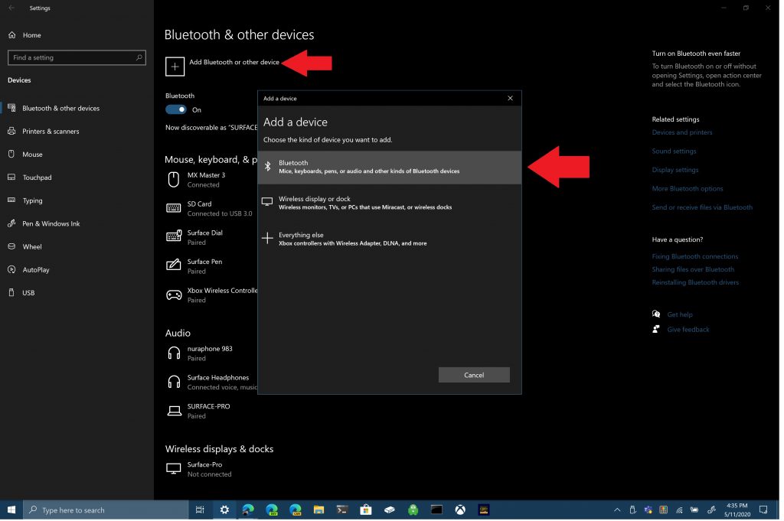Screen dimensions: 784x521
Task: Click the search magnifier in Find a setting
Action: point(139,58)
